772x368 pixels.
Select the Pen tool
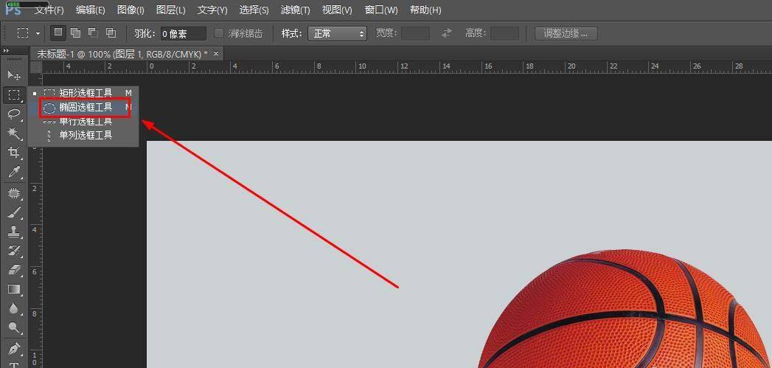[x=14, y=349]
